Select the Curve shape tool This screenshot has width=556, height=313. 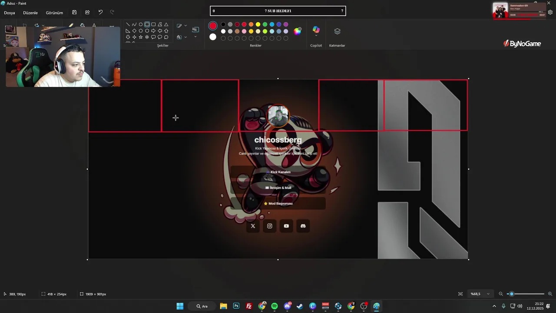pos(134,24)
